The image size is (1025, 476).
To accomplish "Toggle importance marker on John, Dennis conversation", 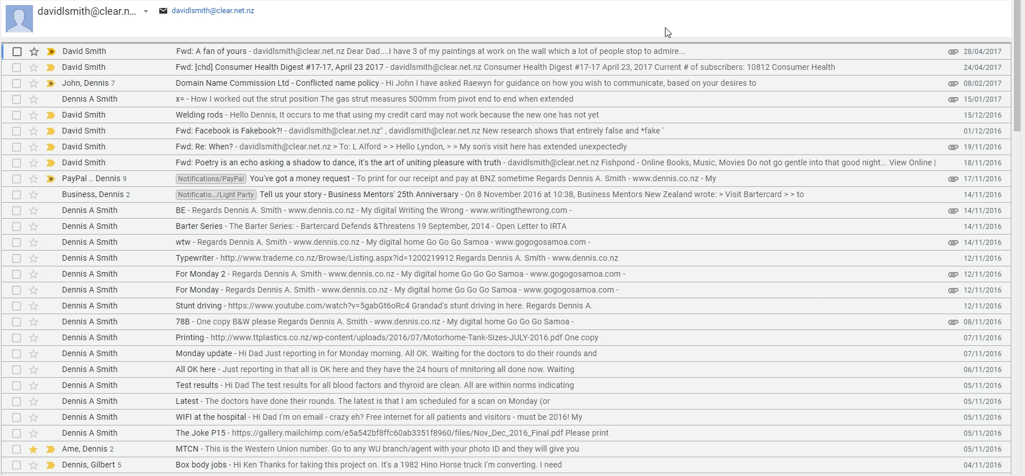I will (x=51, y=83).
